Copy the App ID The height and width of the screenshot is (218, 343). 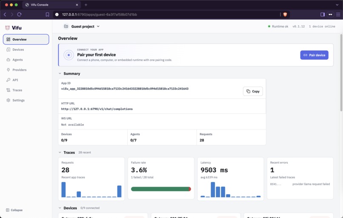(x=253, y=91)
